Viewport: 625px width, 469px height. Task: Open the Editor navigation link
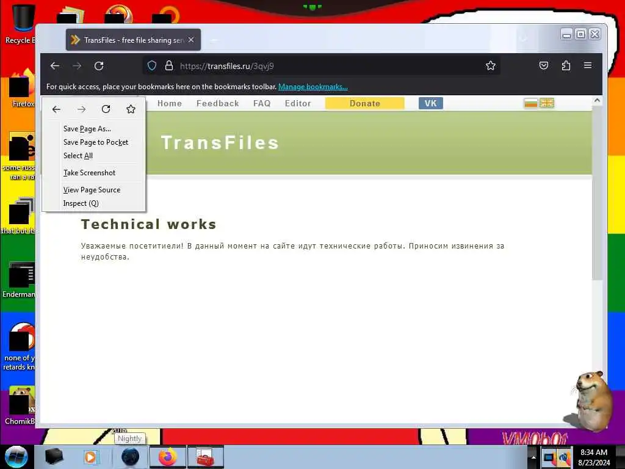(298, 103)
